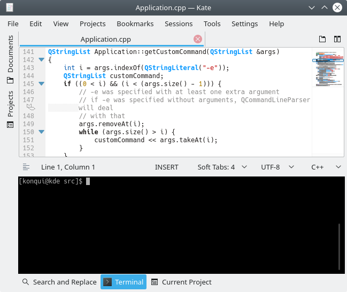Click the word wrap indicator icon in gutter
The width and height of the screenshot is (347, 292).
pos(31,107)
